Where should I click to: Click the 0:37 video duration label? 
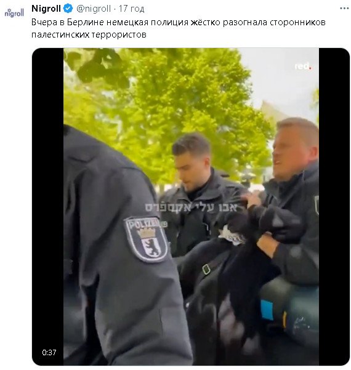coord(49,352)
